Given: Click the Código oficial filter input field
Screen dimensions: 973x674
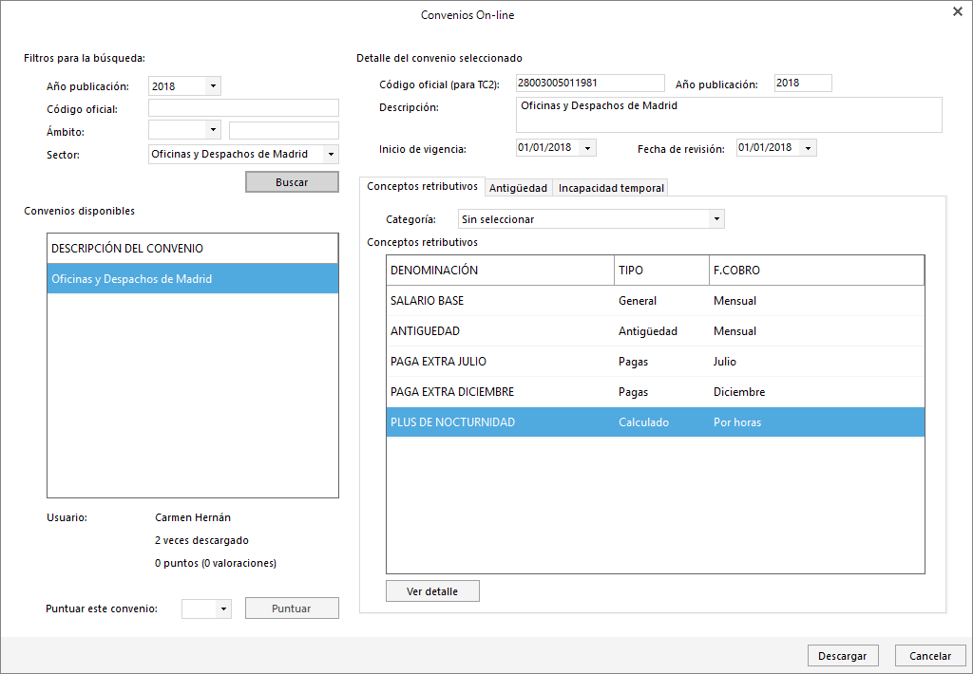Looking at the screenshot, I should [243, 108].
